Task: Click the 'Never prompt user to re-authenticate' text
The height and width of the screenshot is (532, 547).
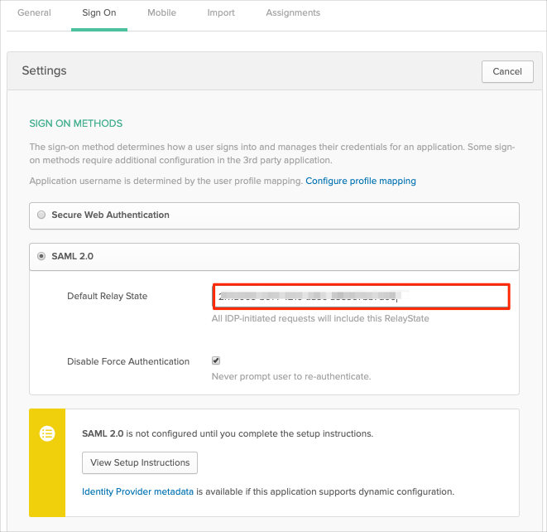Action: point(291,376)
